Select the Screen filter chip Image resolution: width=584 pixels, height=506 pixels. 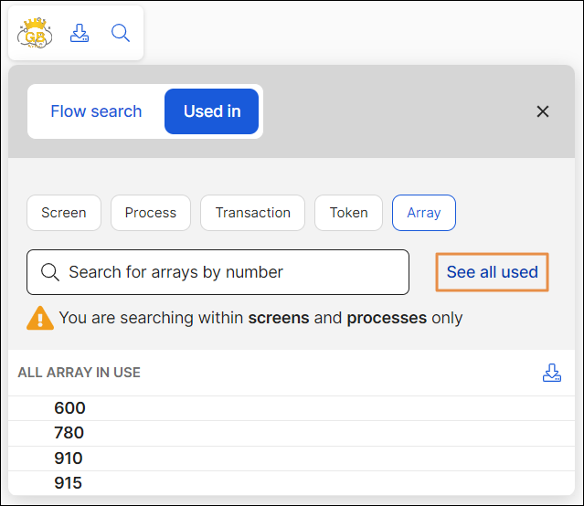(64, 213)
